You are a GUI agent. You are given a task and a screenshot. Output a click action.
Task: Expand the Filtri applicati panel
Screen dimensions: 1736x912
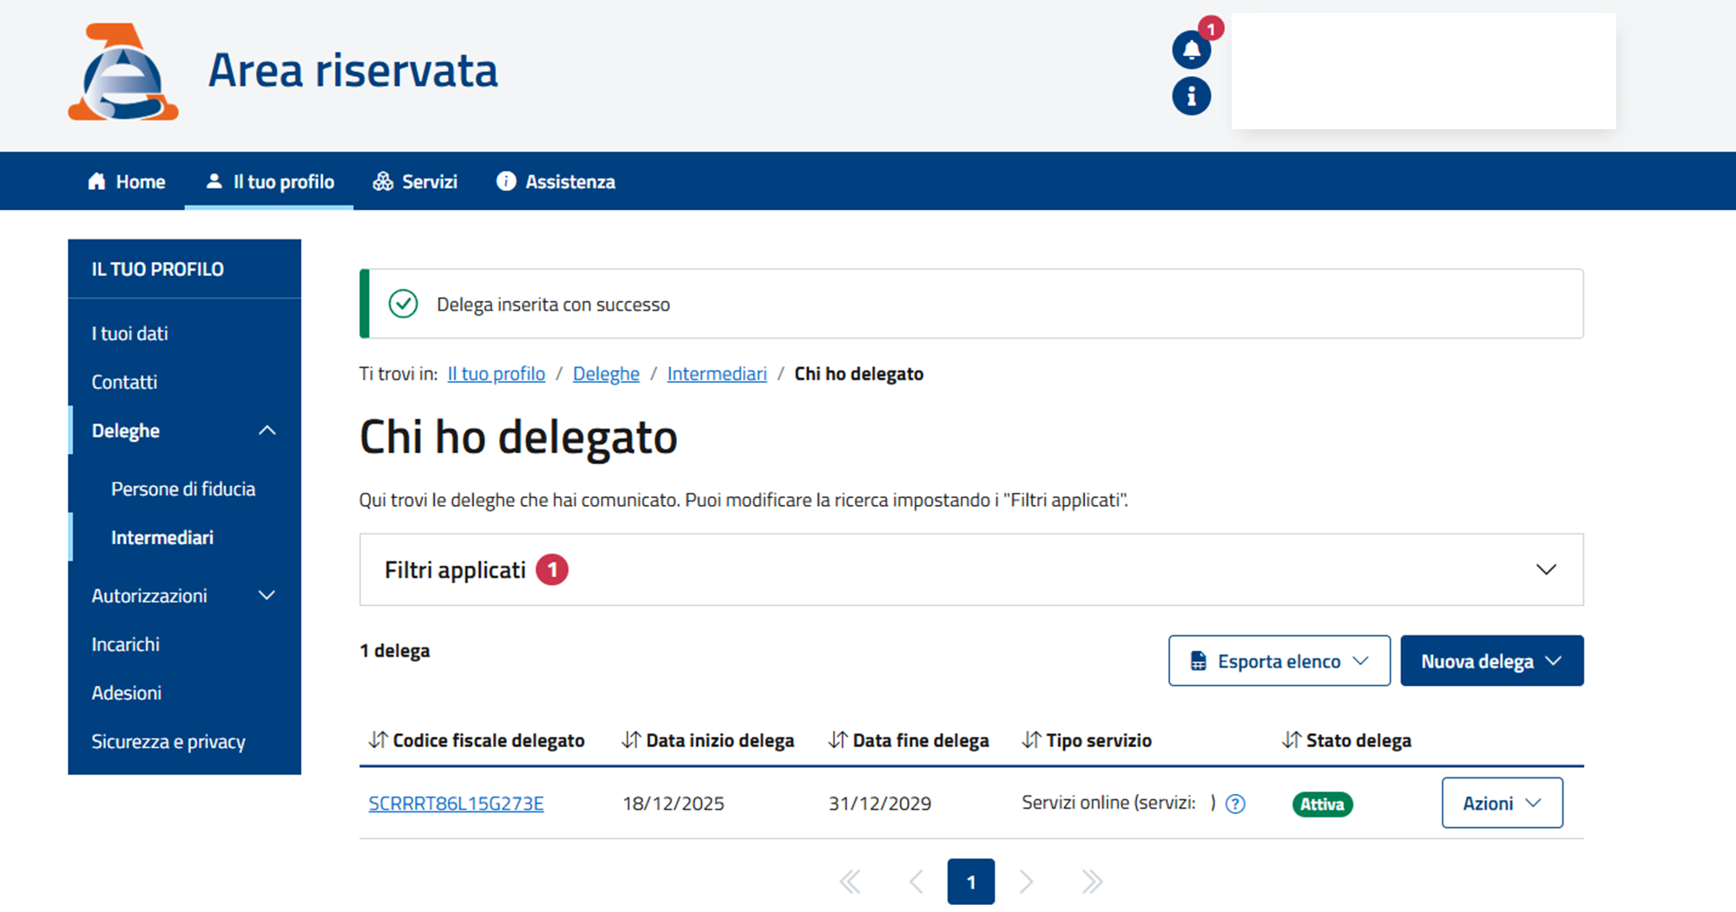coord(1545,569)
